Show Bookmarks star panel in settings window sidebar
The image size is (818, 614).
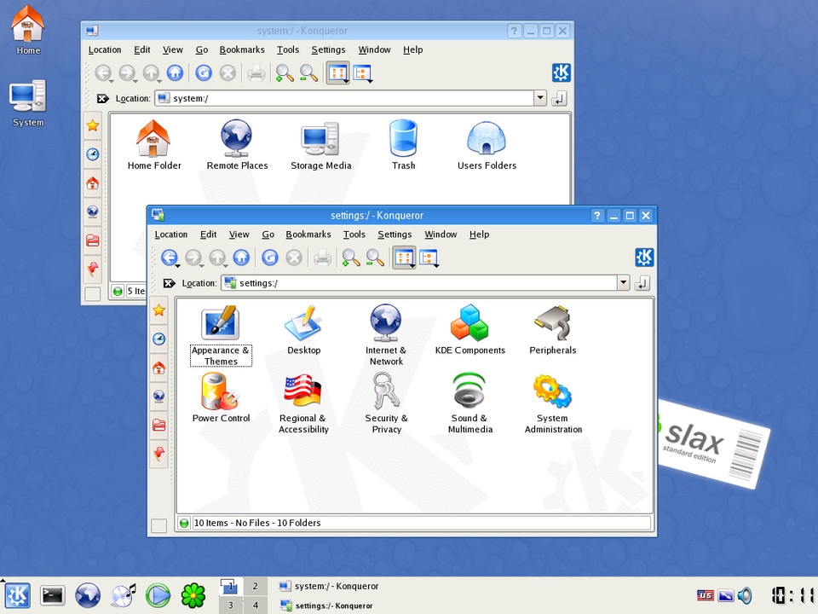pyautogui.click(x=159, y=310)
